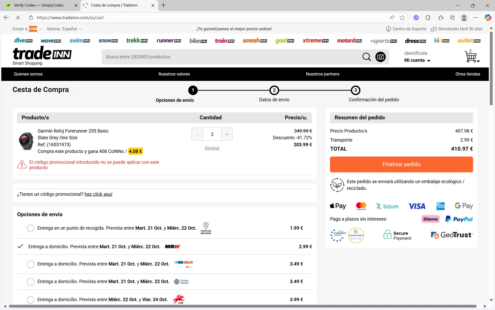Open the xtremeinn store
The image size is (495, 310).
click(315, 41)
